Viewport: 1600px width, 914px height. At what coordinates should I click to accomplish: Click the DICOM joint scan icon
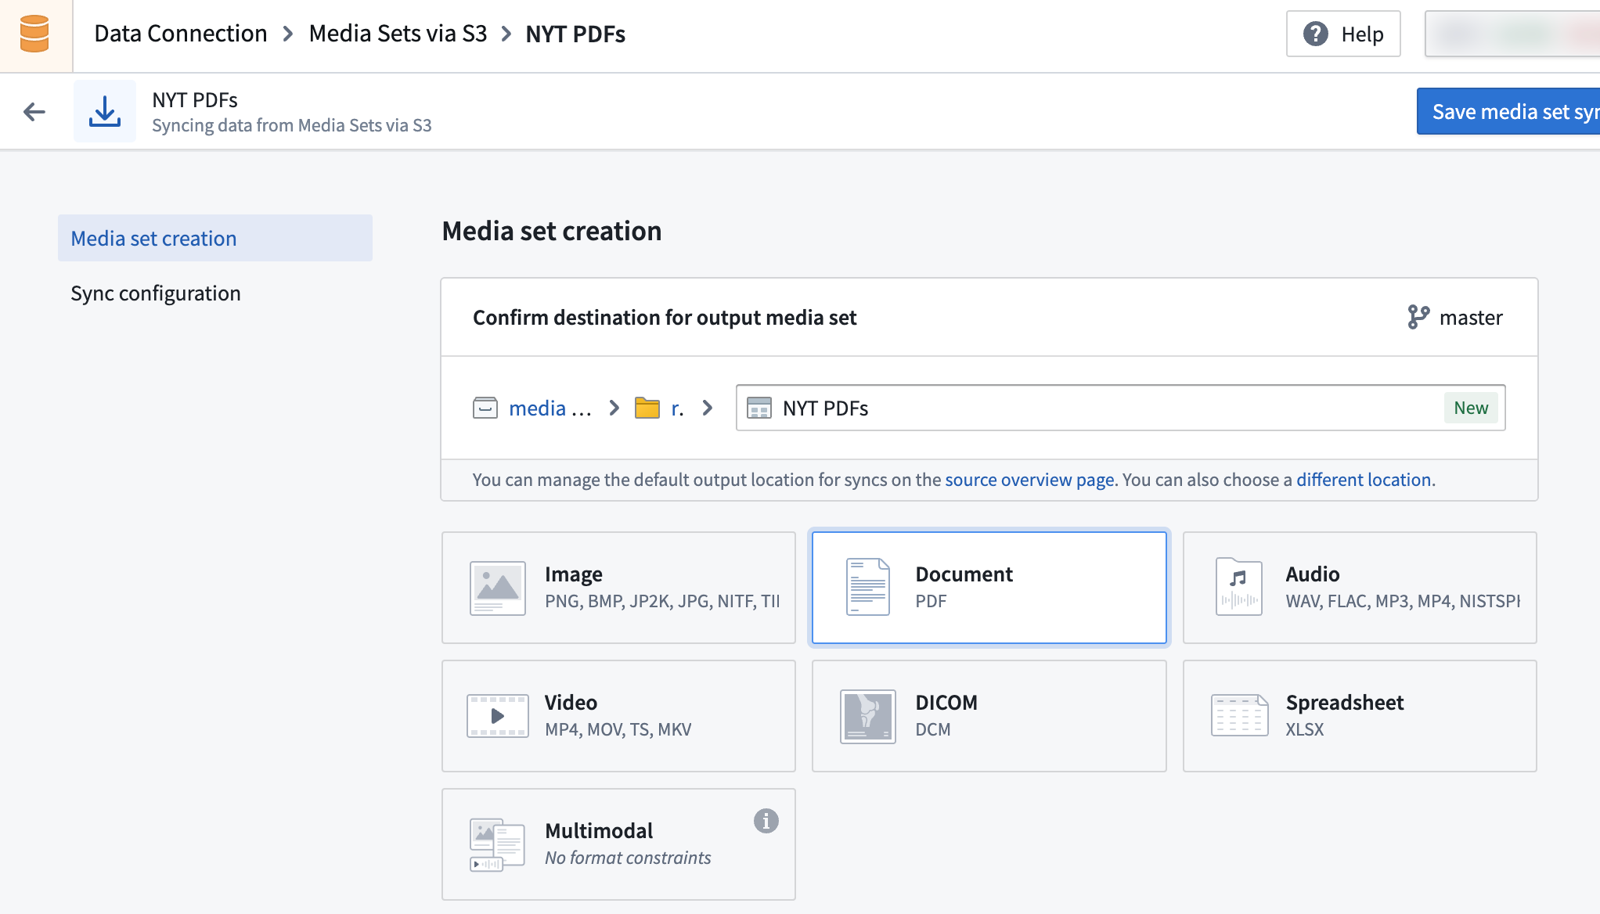867,716
